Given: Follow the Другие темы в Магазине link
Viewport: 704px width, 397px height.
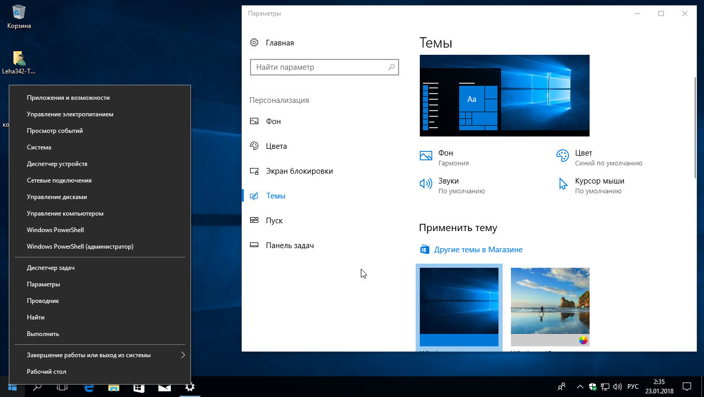Looking at the screenshot, I should 478,250.
